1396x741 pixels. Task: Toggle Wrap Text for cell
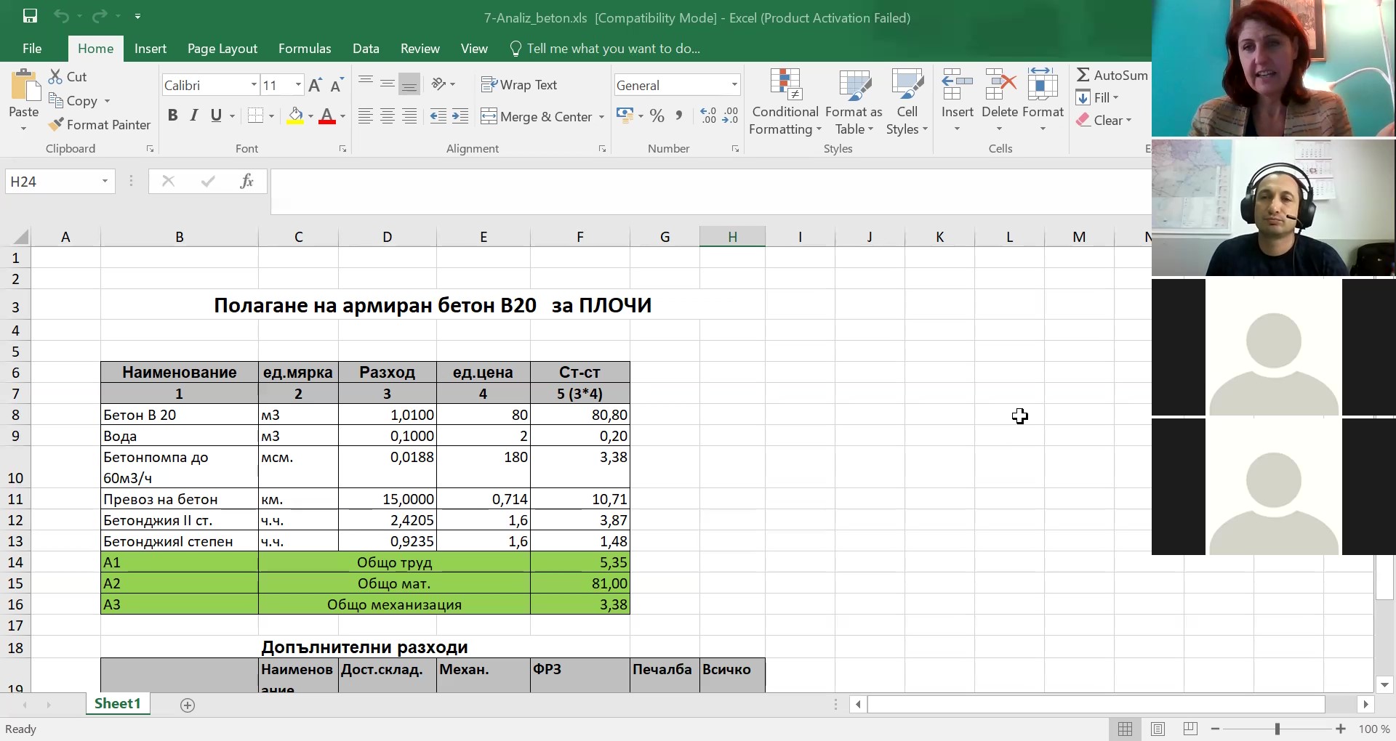click(519, 85)
